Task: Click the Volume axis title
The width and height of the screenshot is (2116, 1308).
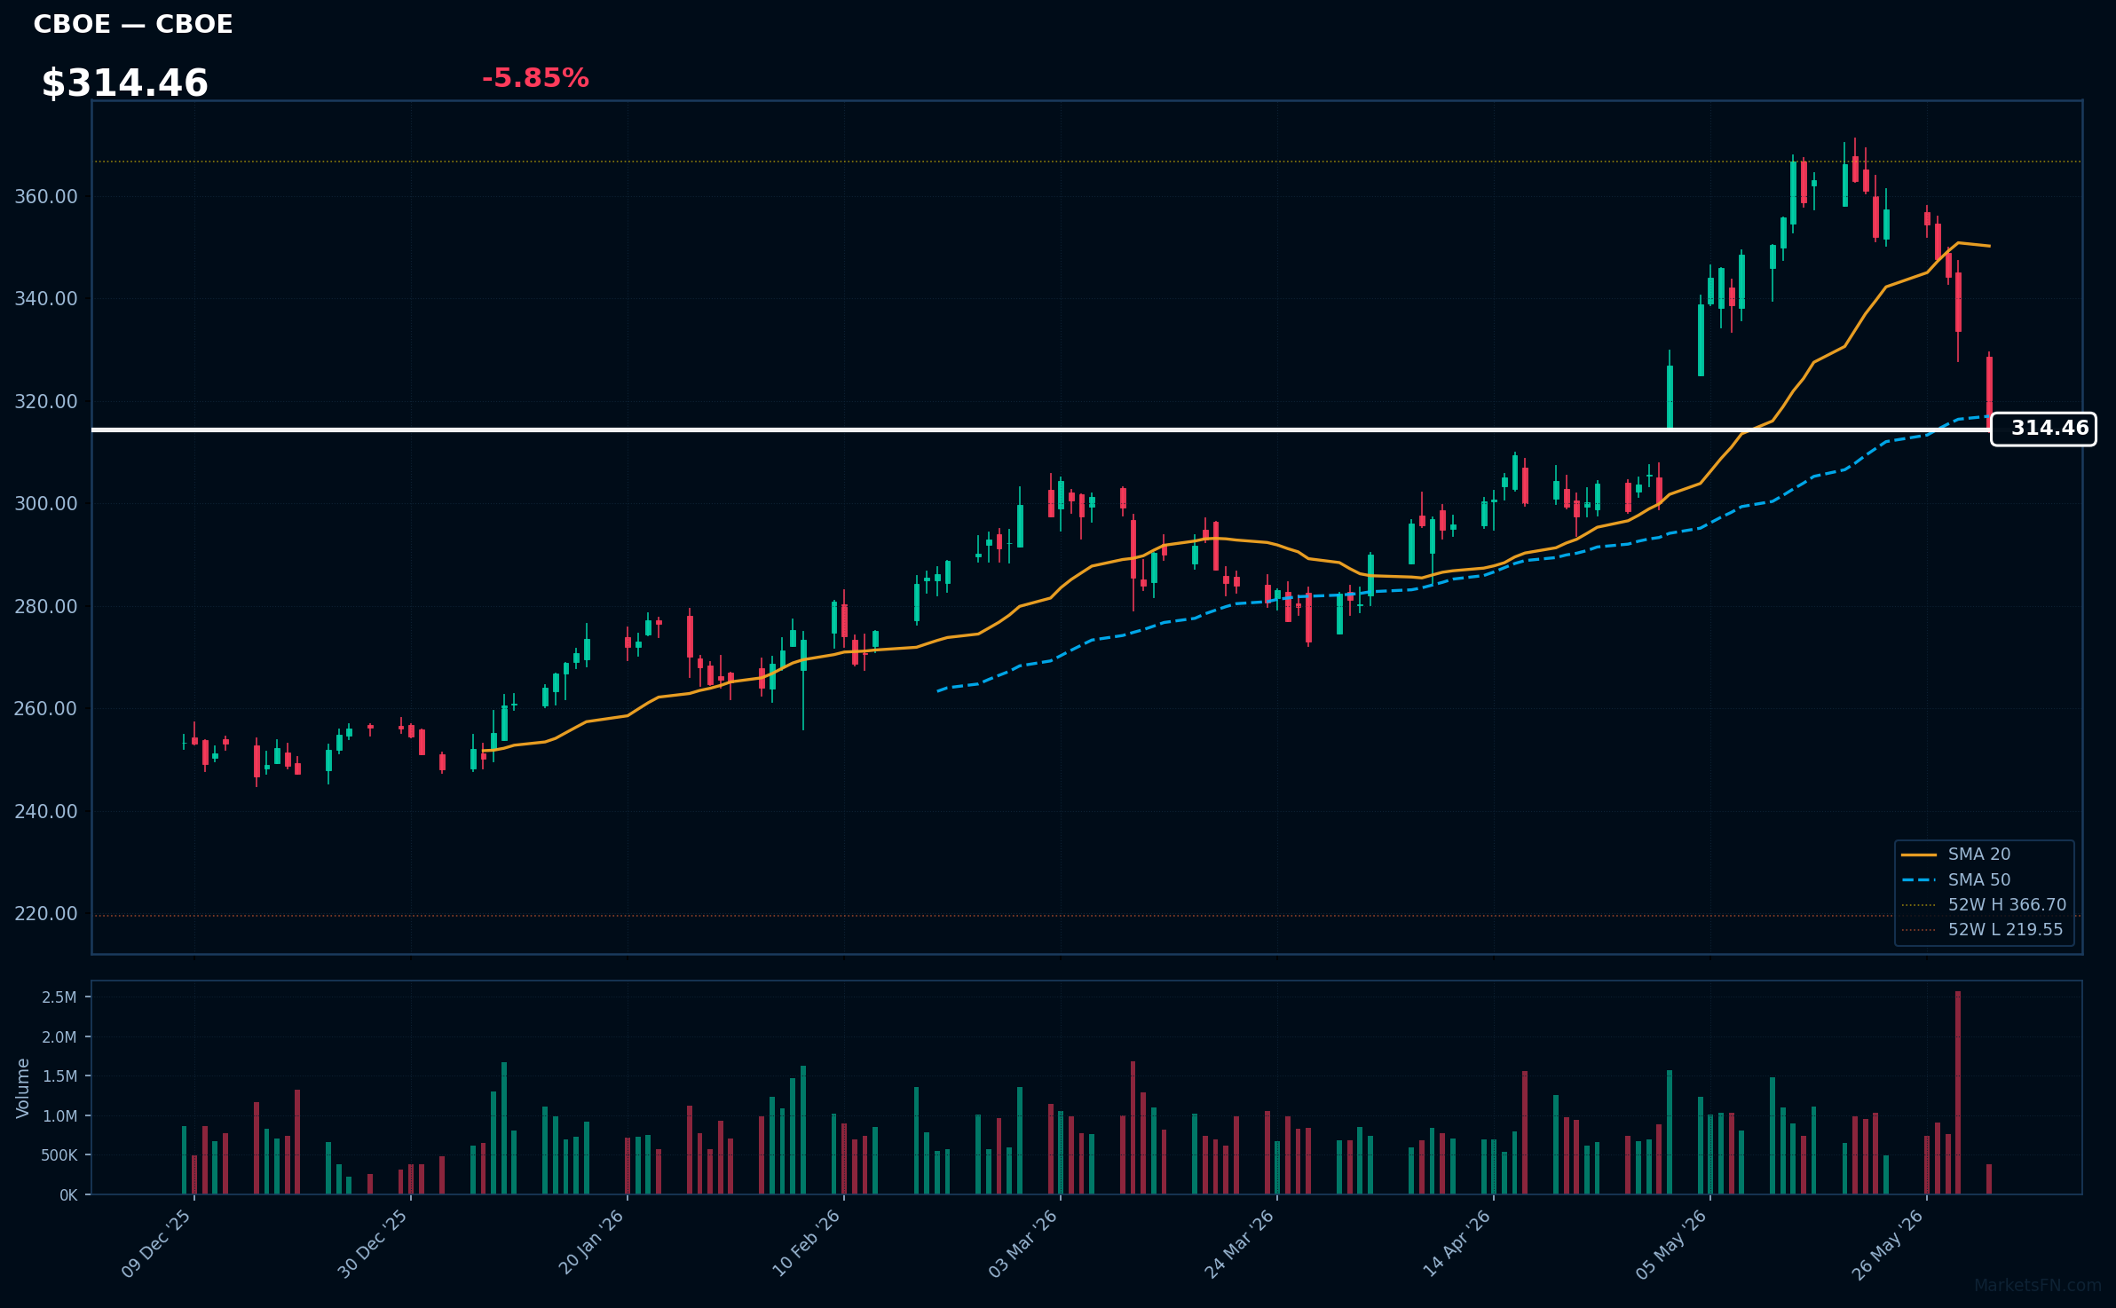Action: (23, 1088)
